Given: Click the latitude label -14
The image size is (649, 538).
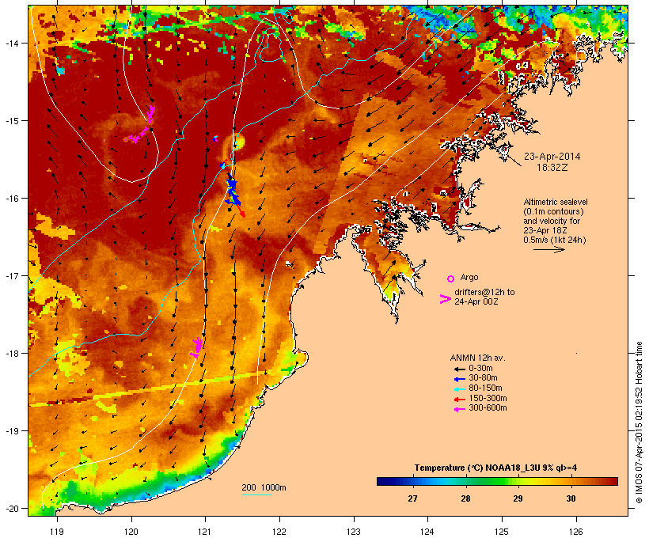Looking at the screenshot, I should pos(11,43).
